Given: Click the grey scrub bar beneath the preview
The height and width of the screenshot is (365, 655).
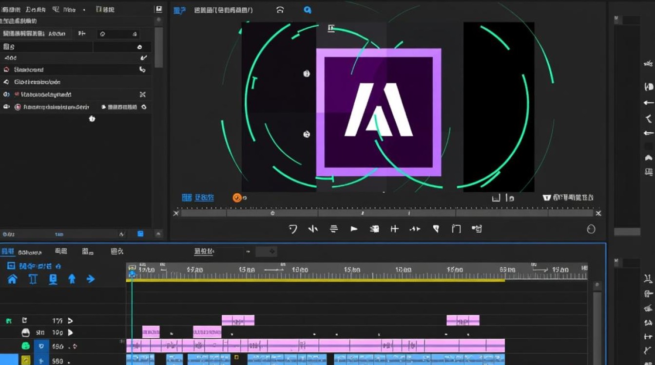Looking at the screenshot, I should (x=387, y=213).
